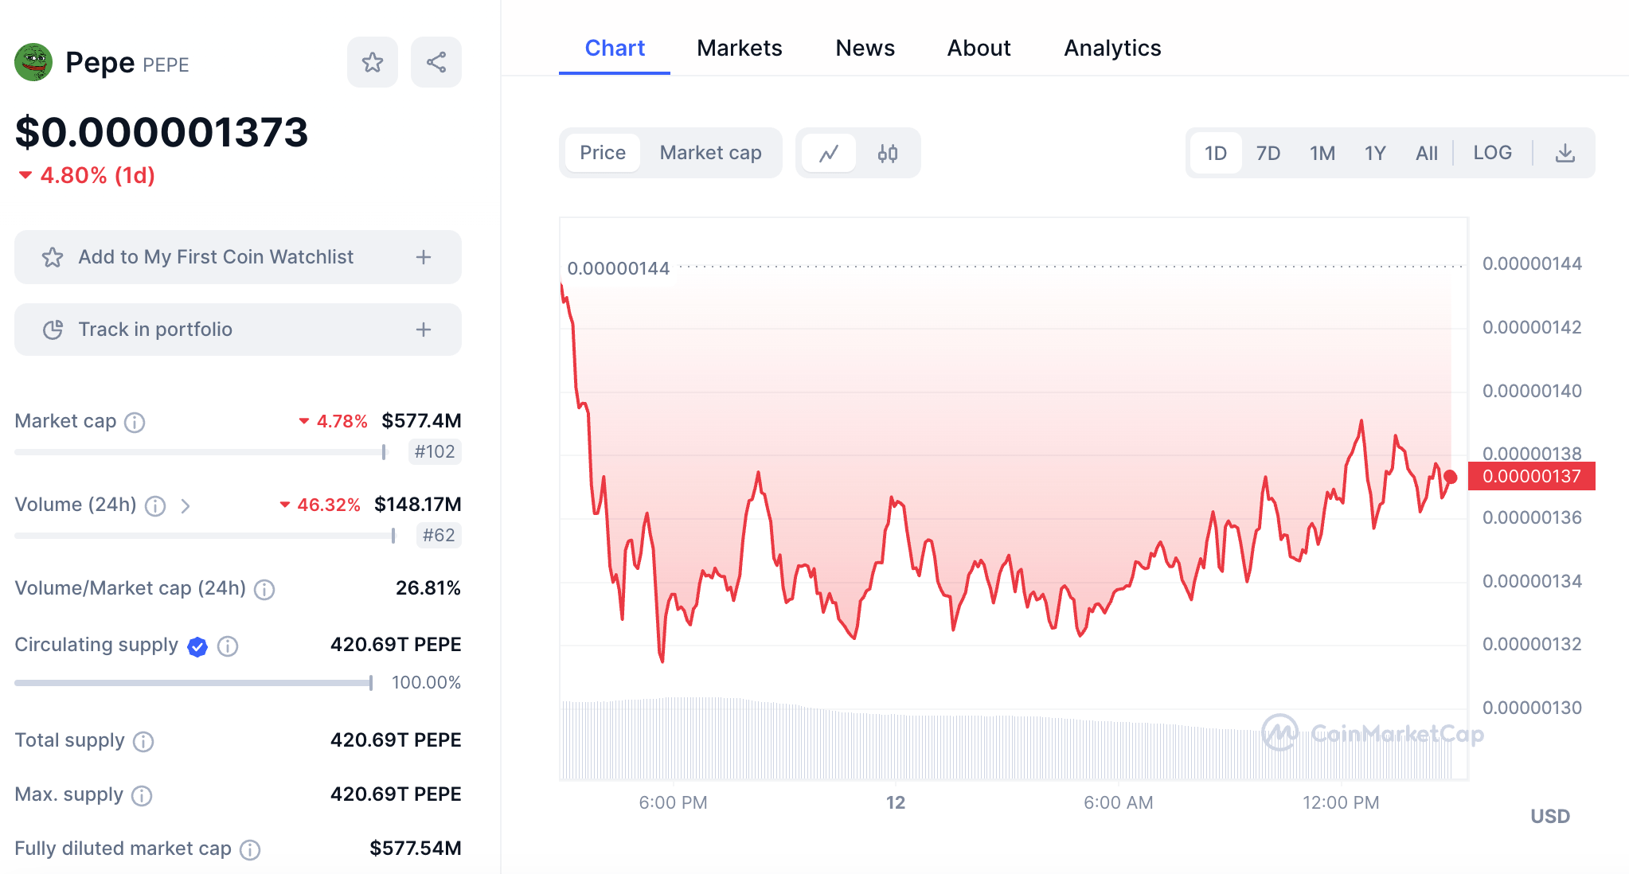Show Total supply info icon

click(143, 741)
